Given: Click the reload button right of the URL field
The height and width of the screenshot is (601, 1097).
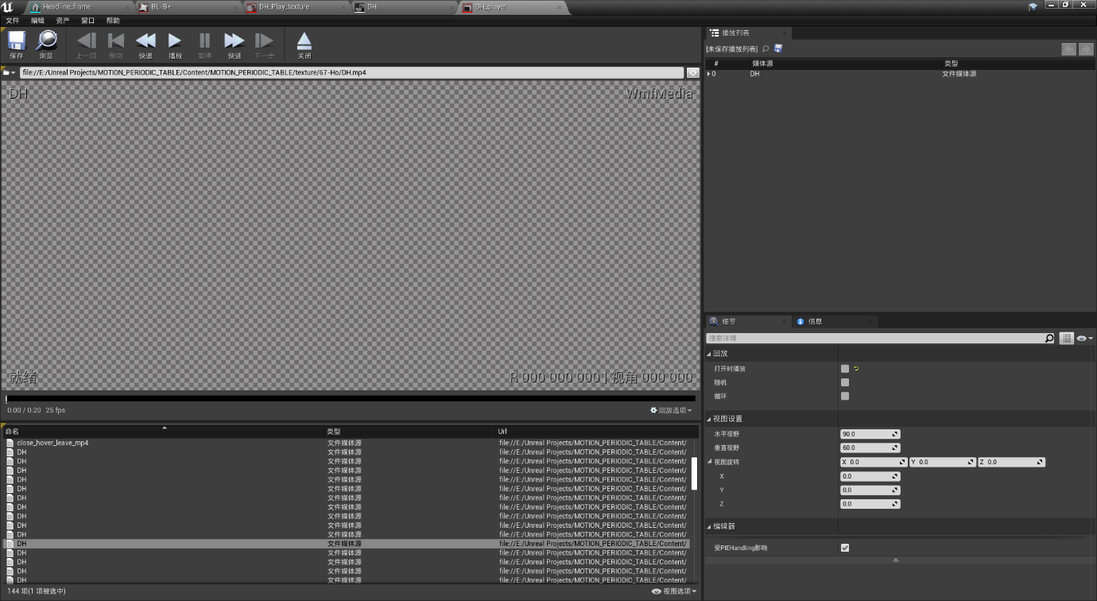Looking at the screenshot, I should tap(692, 72).
